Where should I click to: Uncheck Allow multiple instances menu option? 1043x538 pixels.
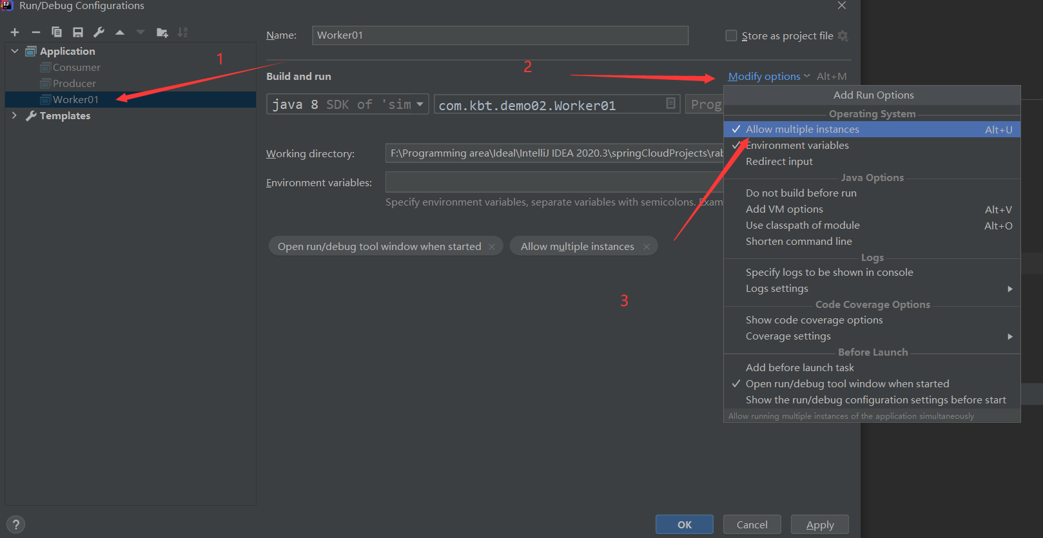(802, 130)
